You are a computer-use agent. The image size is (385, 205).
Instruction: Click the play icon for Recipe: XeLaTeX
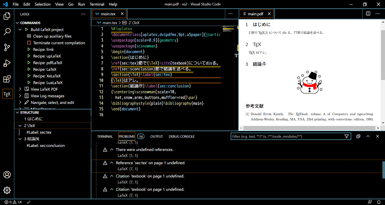(29, 76)
